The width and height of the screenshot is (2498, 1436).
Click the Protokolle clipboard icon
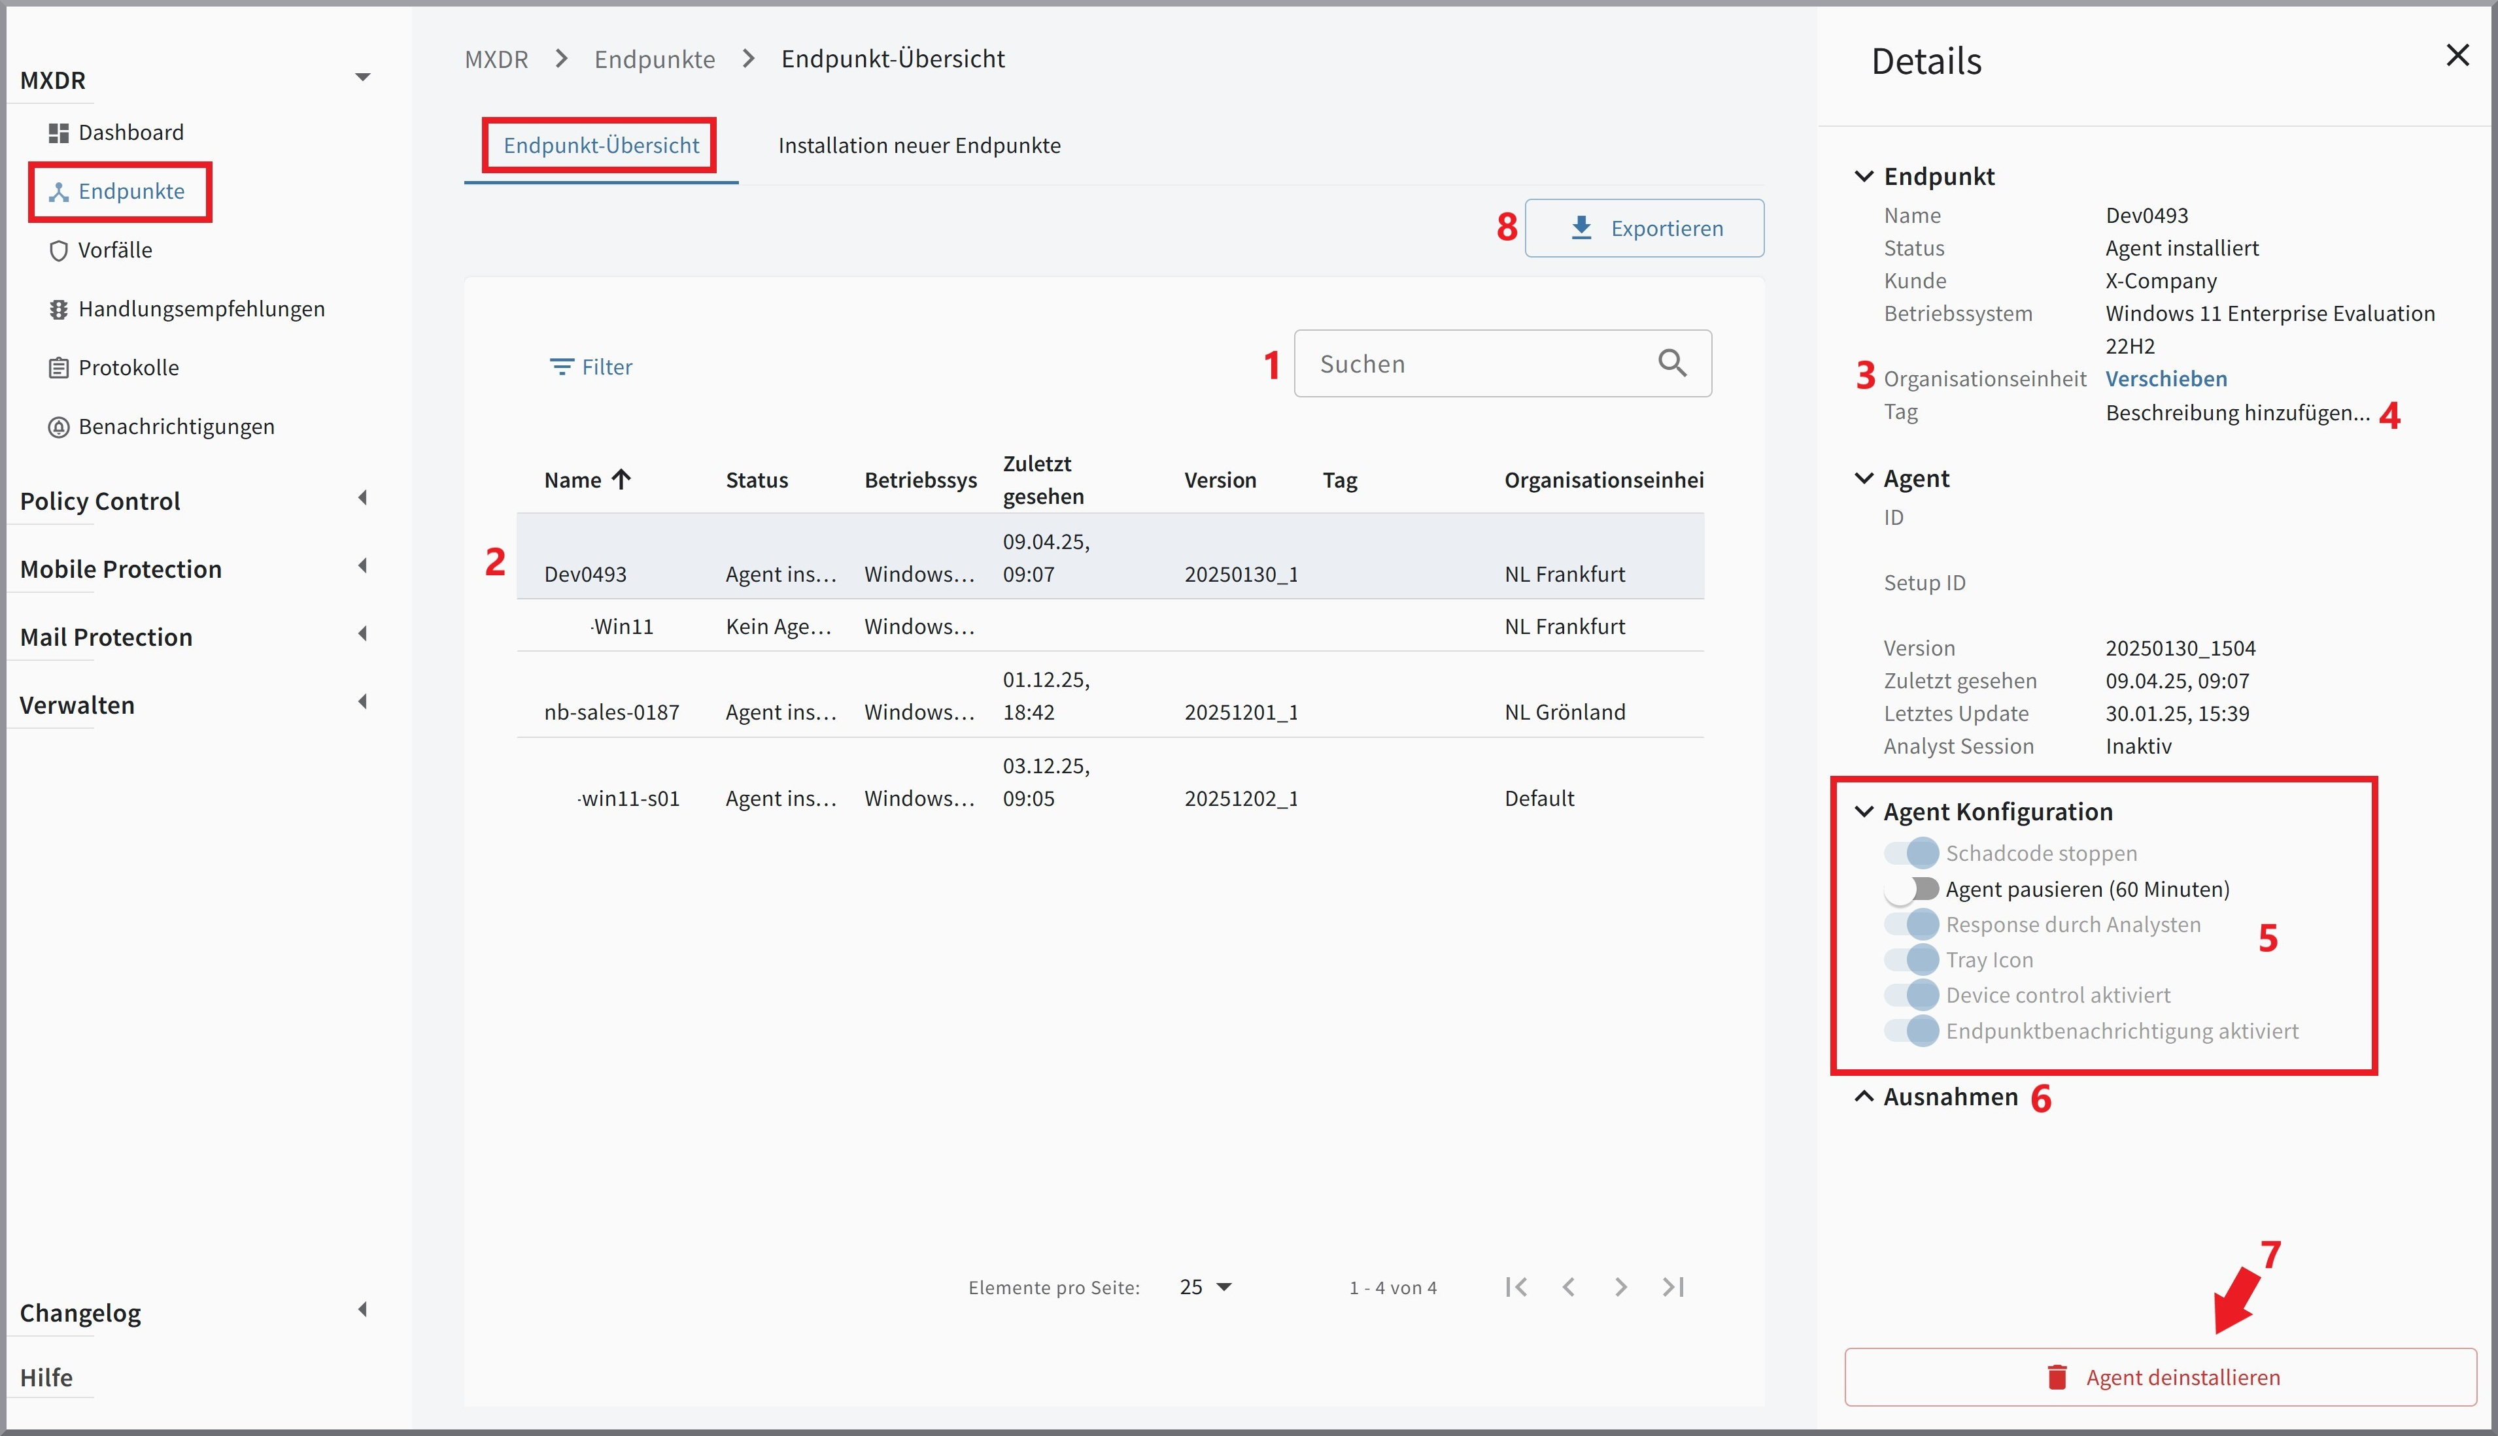tap(58, 368)
